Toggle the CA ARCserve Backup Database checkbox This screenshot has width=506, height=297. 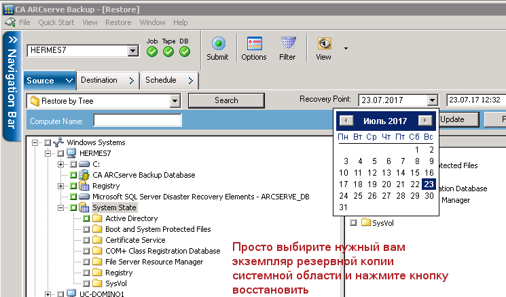73,175
